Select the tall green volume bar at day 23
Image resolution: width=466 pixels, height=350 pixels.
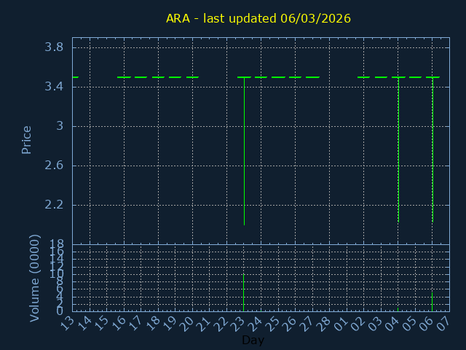243,293
